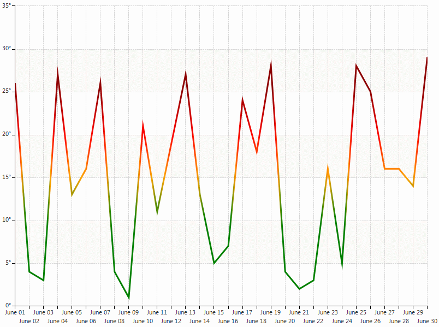Select the June 15 low data point
This screenshot has width=439, height=327.
(x=214, y=263)
